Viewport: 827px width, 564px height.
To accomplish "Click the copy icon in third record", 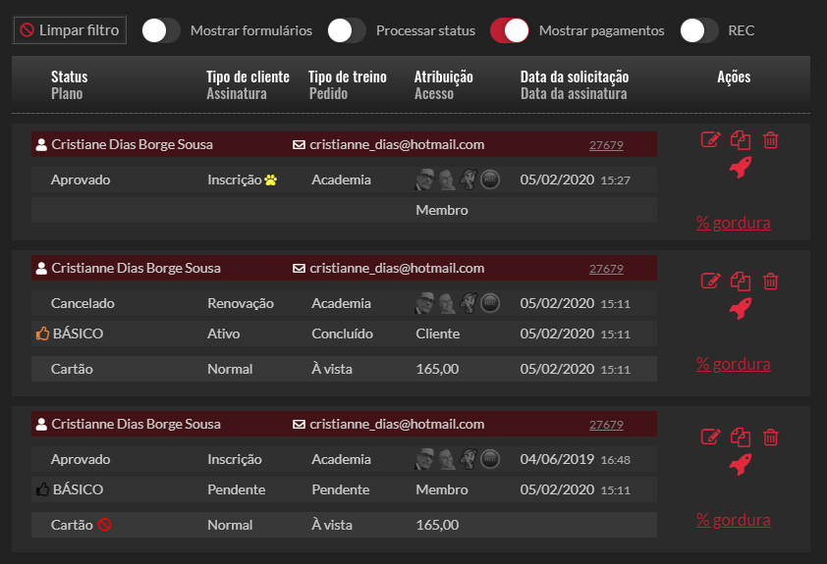I will [741, 437].
